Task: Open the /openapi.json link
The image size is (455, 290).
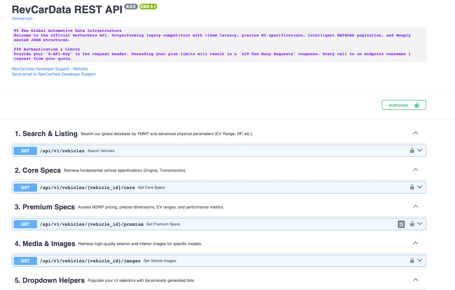Action: coord(22,18)
